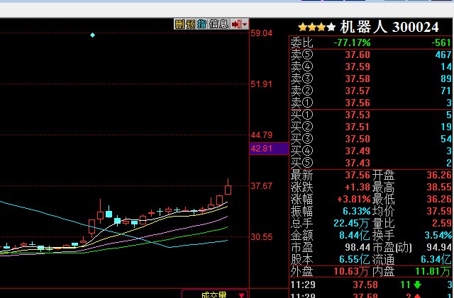Click the green down arrow in trade list

(x=416, y=284)
